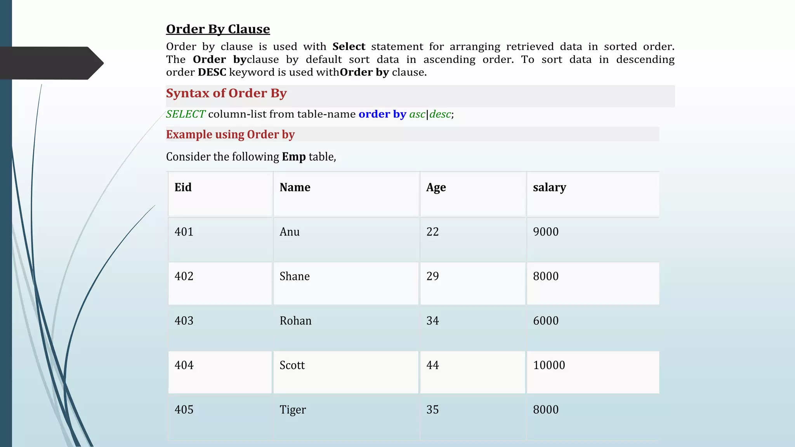Screen dimensions: 795x447
Task: Click 'Consider the following Emp table' text
Action: [x=251, y=157]
